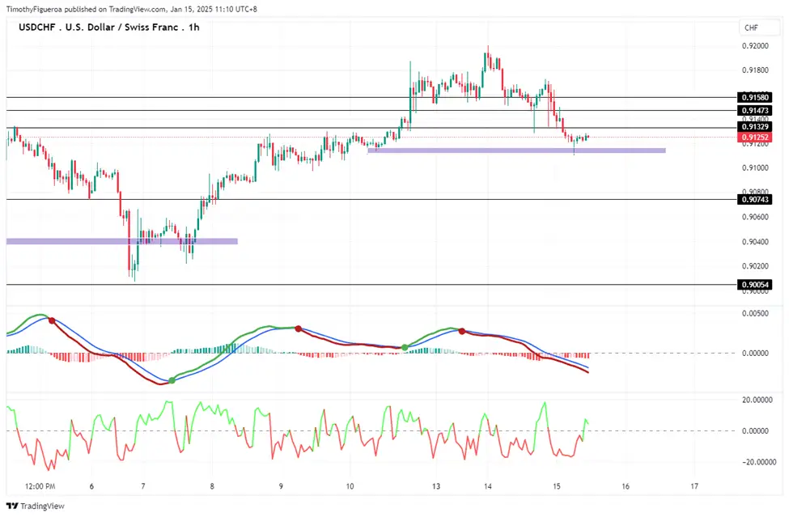Select the 0.90054 horizontal line price label
Screen dimensions: 789x517
coord(755,285)
